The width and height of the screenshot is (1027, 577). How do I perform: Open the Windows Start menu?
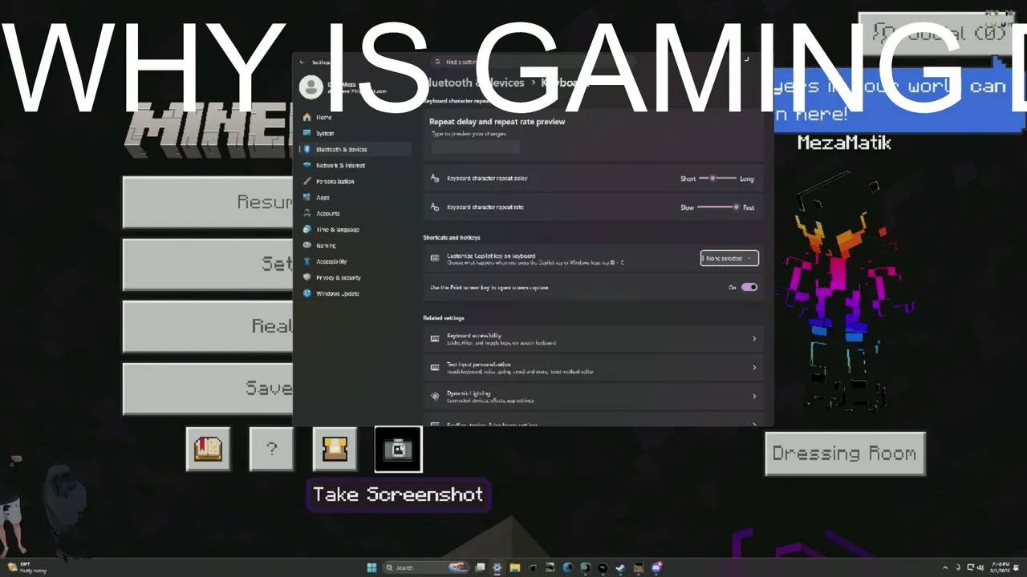[371, 567]
